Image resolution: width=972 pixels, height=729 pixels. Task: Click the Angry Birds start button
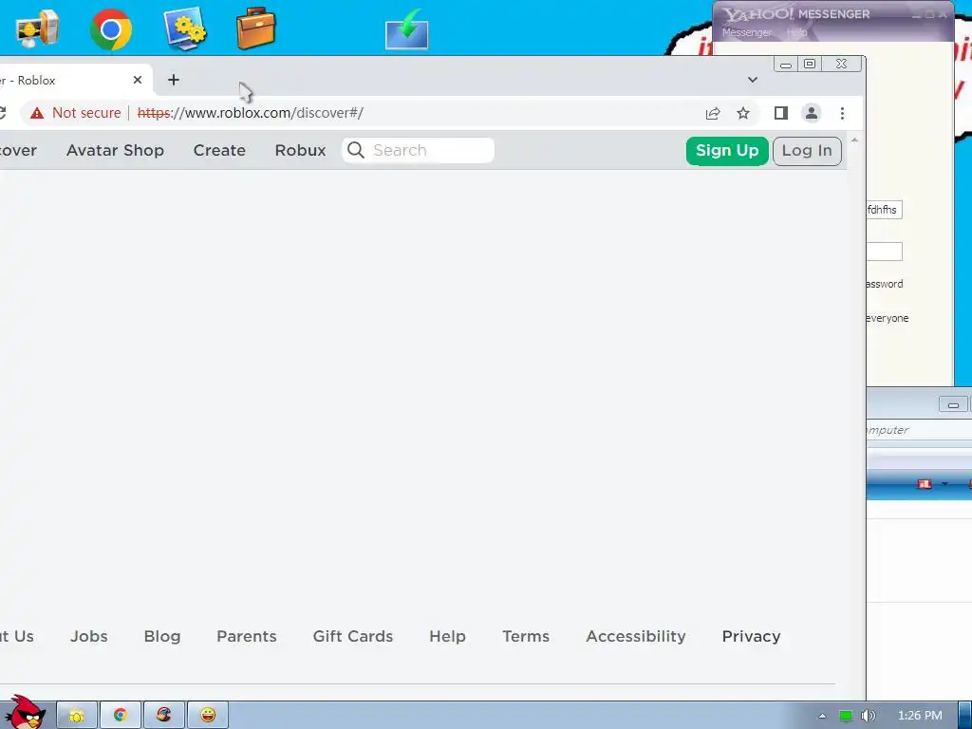[25, 713]
